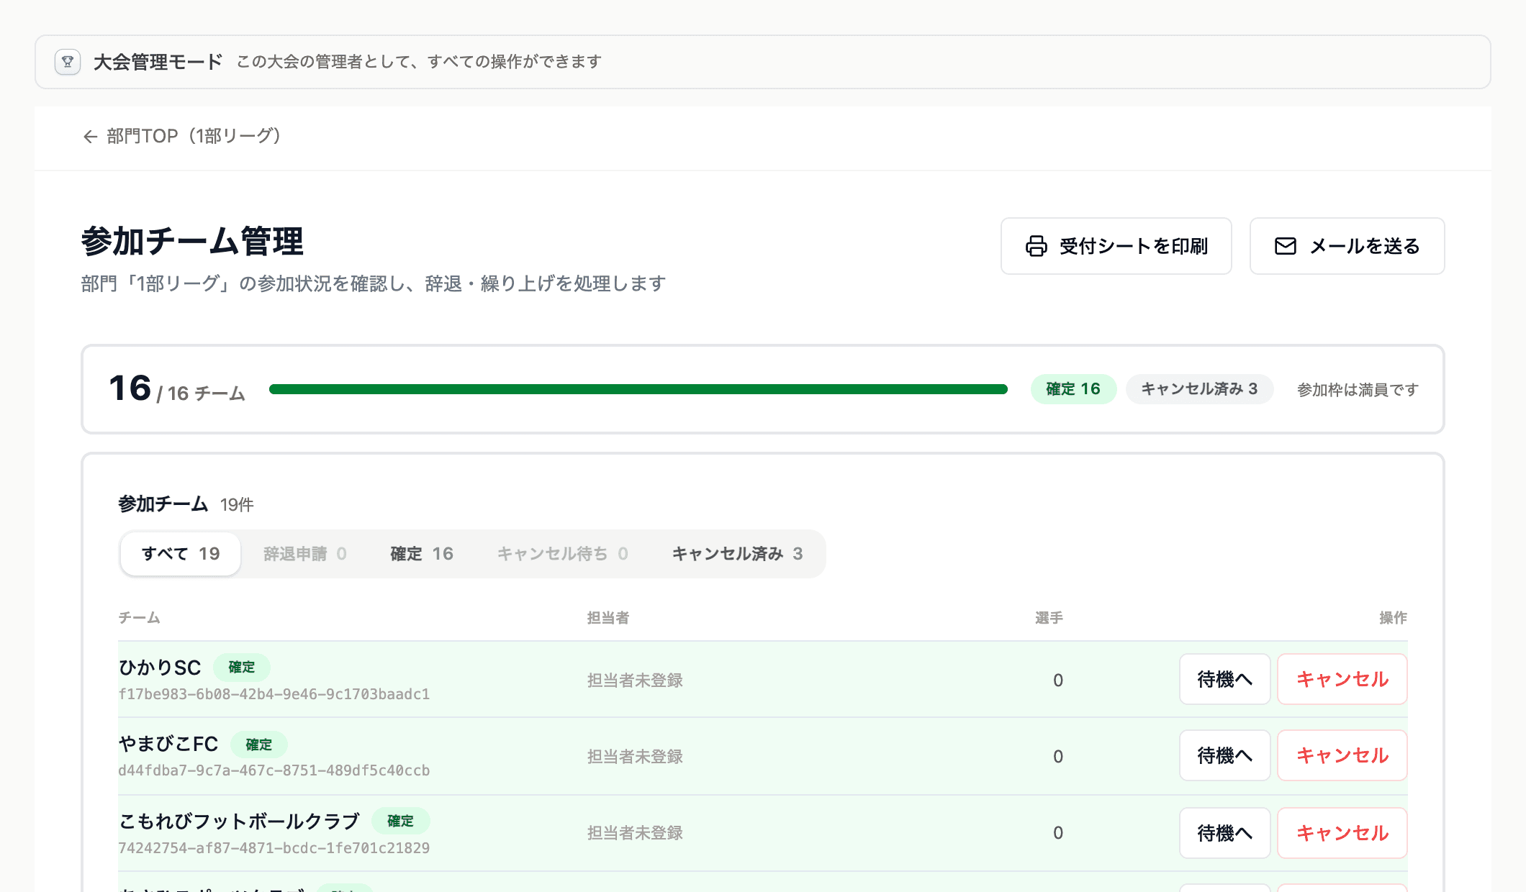Image resolution: width=1526 pixels, height=892 pixels.
Task: Open the キャンセル済み 3 tab
Action: click(x=738, y=554)
